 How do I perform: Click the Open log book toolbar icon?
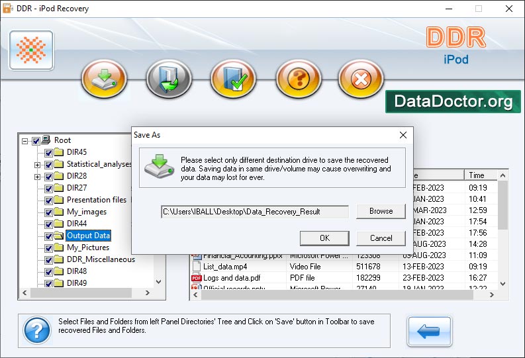pos(169,79)
